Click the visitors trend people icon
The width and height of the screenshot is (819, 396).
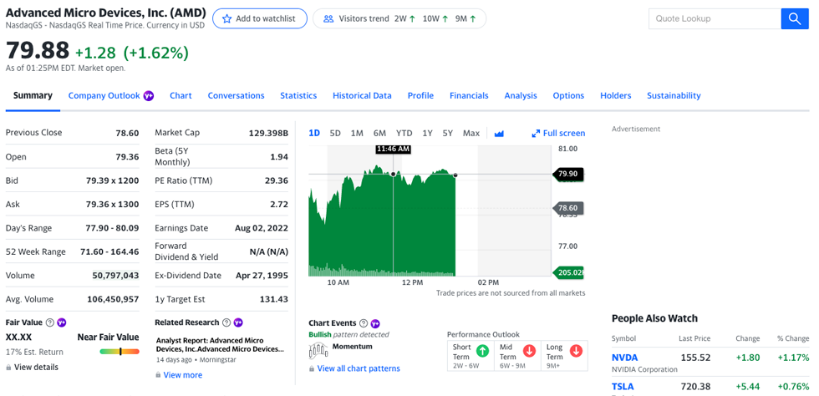pos(328,19)
